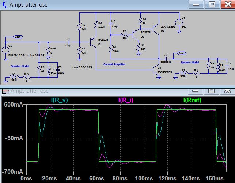
Task: Select resistor R1 47k symbol
Action: pos(79,27)
